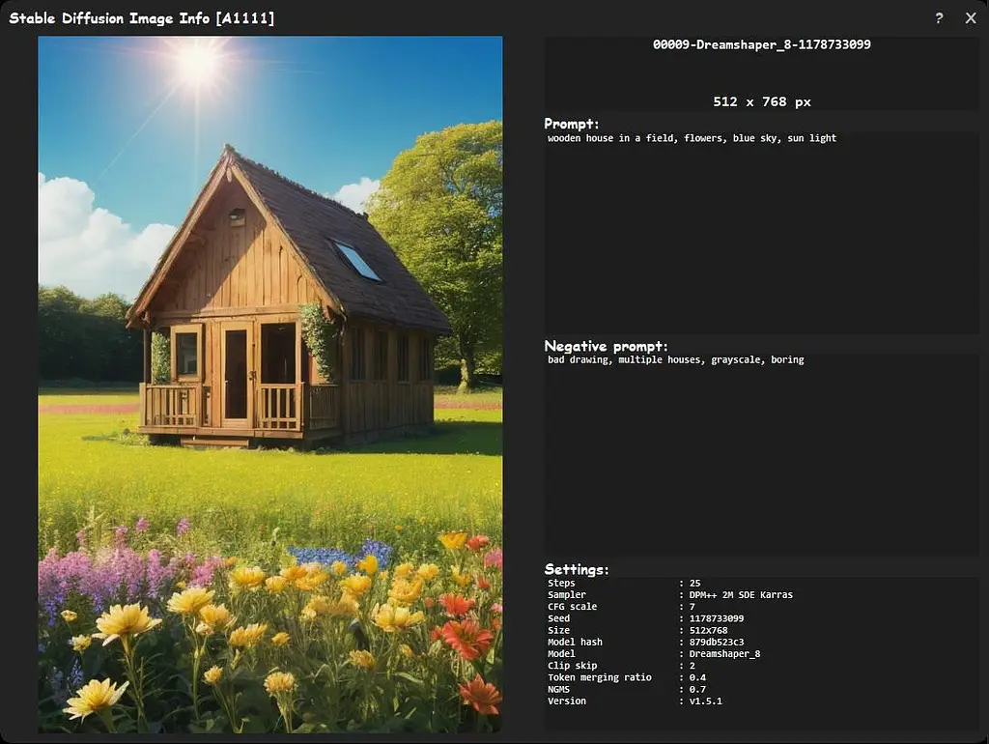This screenshot has height=744, width=989.
Task: Click the generated wooden house image preview
Action: click(270, 385)
